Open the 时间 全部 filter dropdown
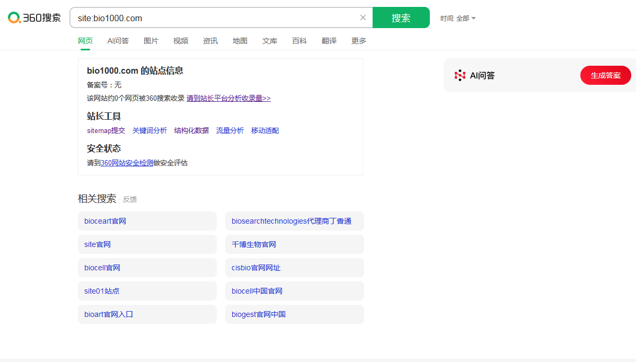Image resolution: width=636 pixels, height=362 pixels. point(458,19)
